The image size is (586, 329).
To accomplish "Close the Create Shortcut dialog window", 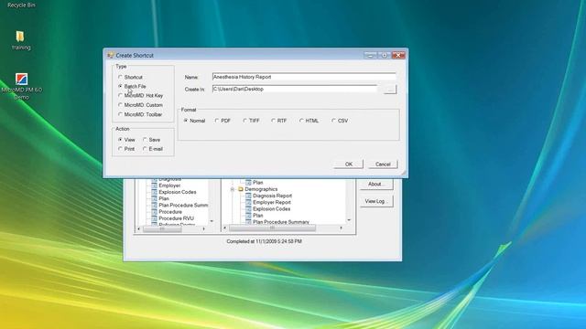I will (x=398, y=55).
